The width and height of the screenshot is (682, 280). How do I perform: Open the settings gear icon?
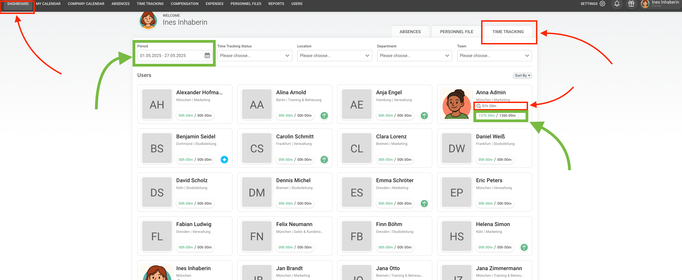click(602, 4)
